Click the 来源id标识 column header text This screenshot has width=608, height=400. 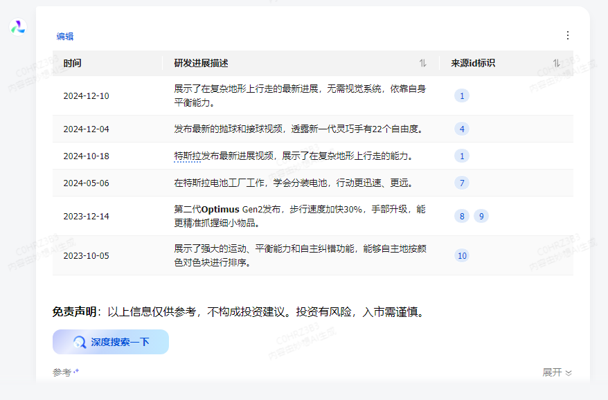coord(473,63)
